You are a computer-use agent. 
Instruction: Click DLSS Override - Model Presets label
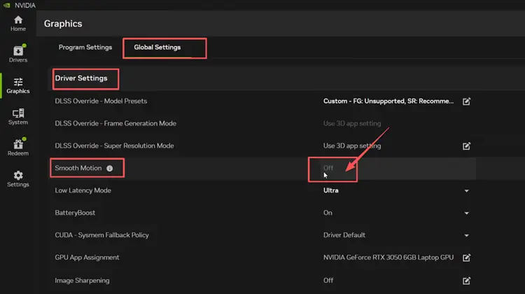pos(101,101)
